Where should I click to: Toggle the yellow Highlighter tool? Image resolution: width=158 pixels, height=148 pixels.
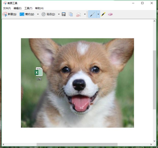(x=103, y=14)
